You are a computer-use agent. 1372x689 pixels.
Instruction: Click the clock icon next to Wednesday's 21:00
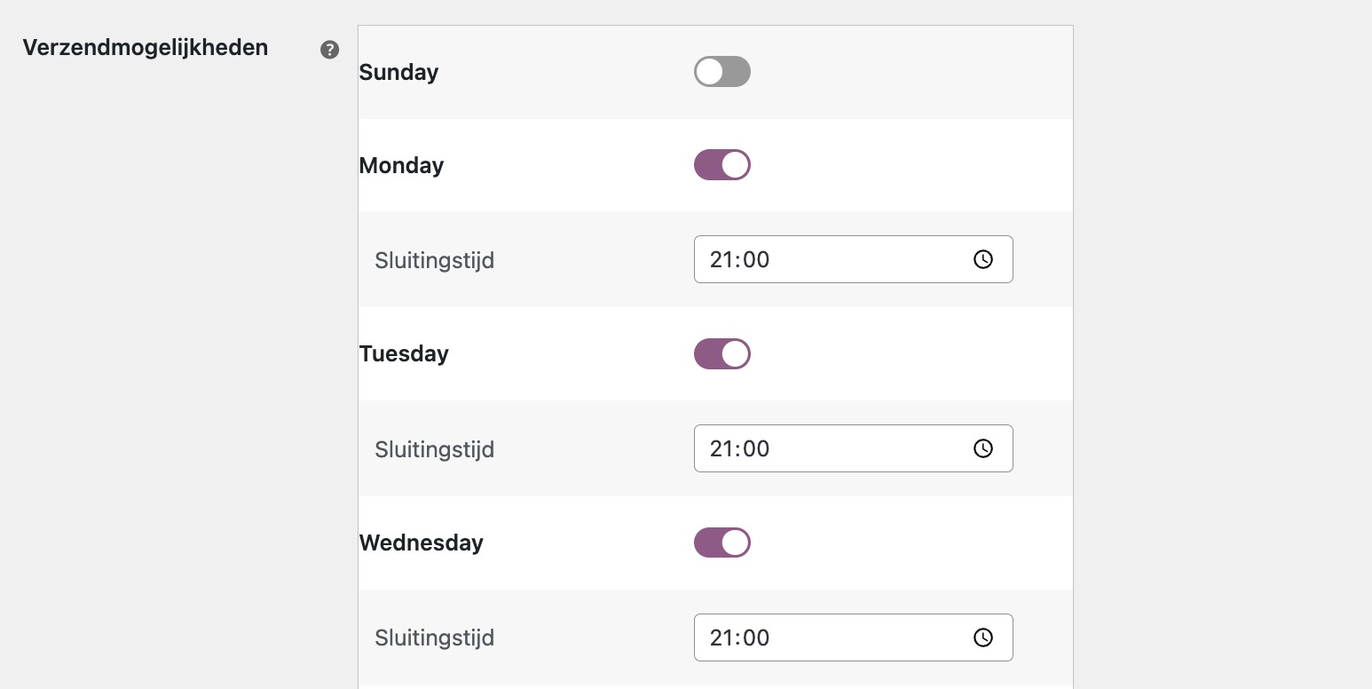tap(982, 637)
